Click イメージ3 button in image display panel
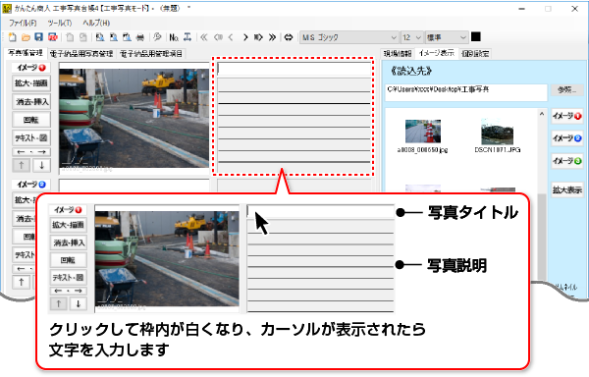 click(567, 161)
